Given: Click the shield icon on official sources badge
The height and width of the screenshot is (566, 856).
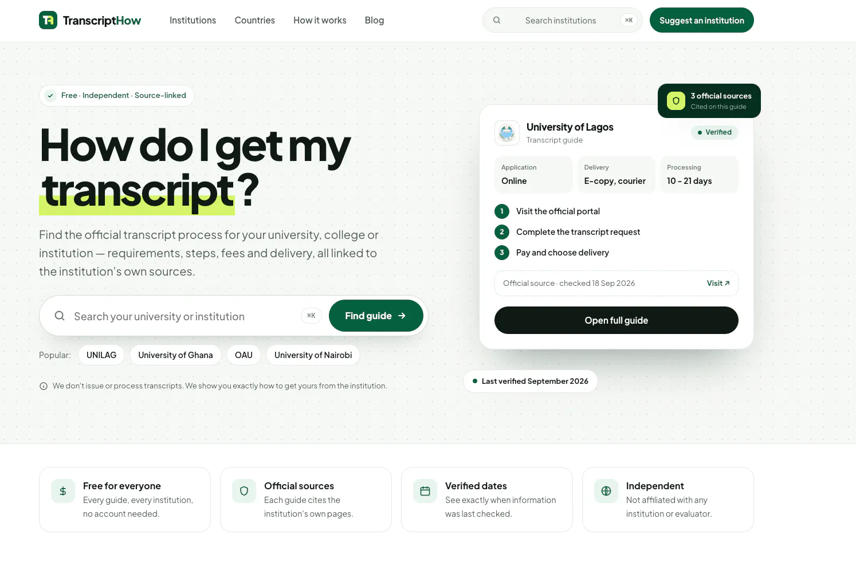Looking at the screenshot, I should [676, 101].
